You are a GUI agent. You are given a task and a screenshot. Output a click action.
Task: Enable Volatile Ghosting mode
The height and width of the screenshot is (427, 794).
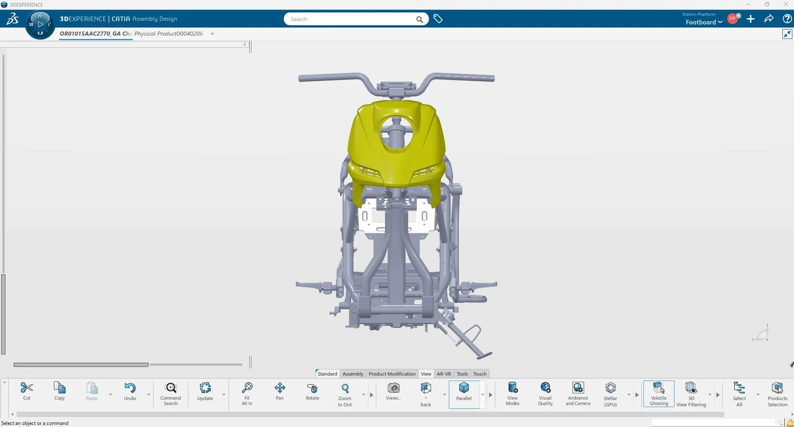[659, 393]
